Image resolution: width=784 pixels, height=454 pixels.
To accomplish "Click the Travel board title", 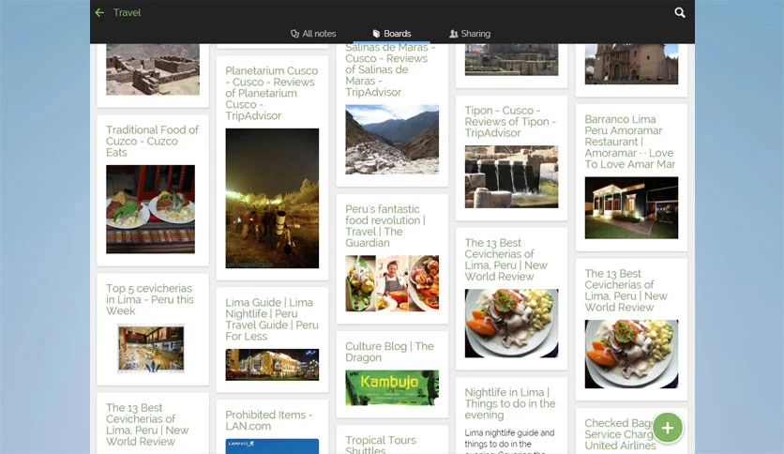I will click(127, 12).
